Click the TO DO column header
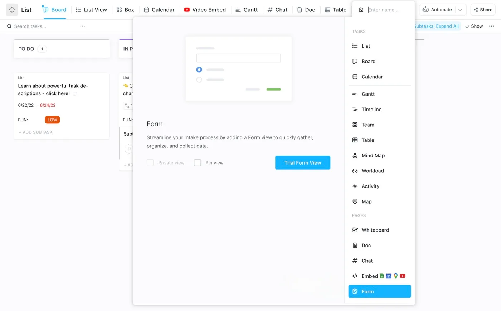 (x=62, y=49)
